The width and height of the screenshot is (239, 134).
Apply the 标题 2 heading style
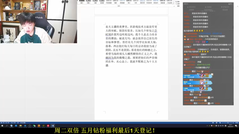click(88, 2)
